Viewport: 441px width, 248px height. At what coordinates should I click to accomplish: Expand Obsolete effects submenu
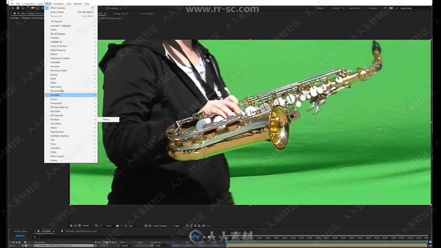point(71,95)
